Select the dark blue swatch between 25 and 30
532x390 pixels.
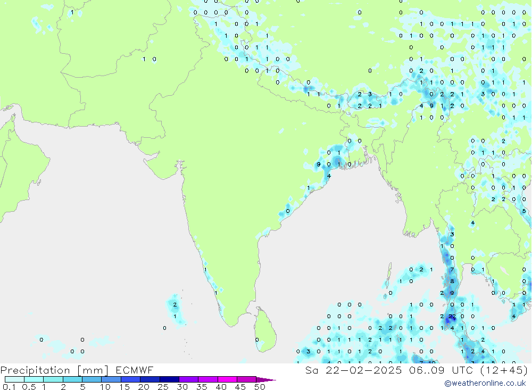[169, 379]
